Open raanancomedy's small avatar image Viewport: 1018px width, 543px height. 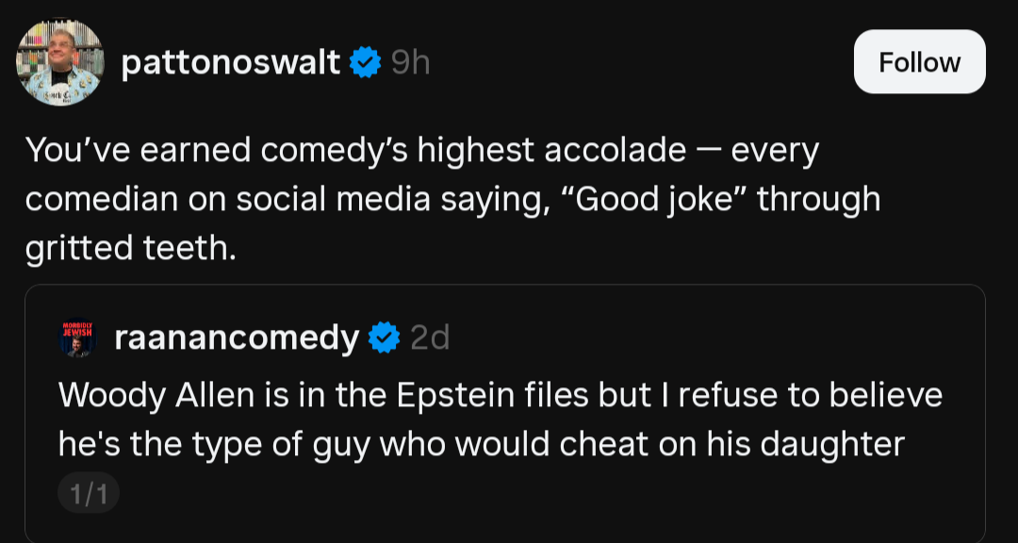(78, 337)
